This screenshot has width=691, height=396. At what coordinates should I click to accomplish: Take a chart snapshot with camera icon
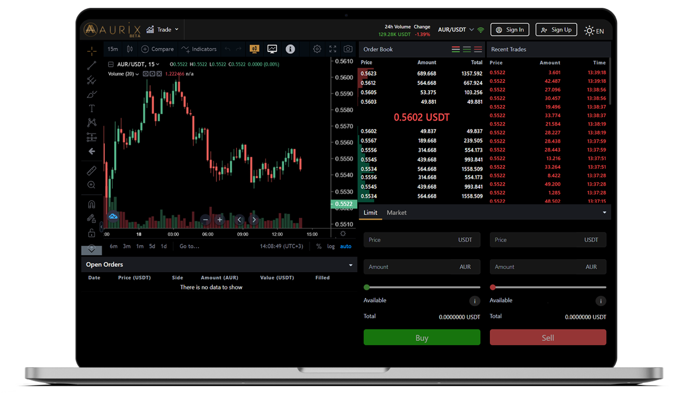pyautogui.click(x=348, y=49)
